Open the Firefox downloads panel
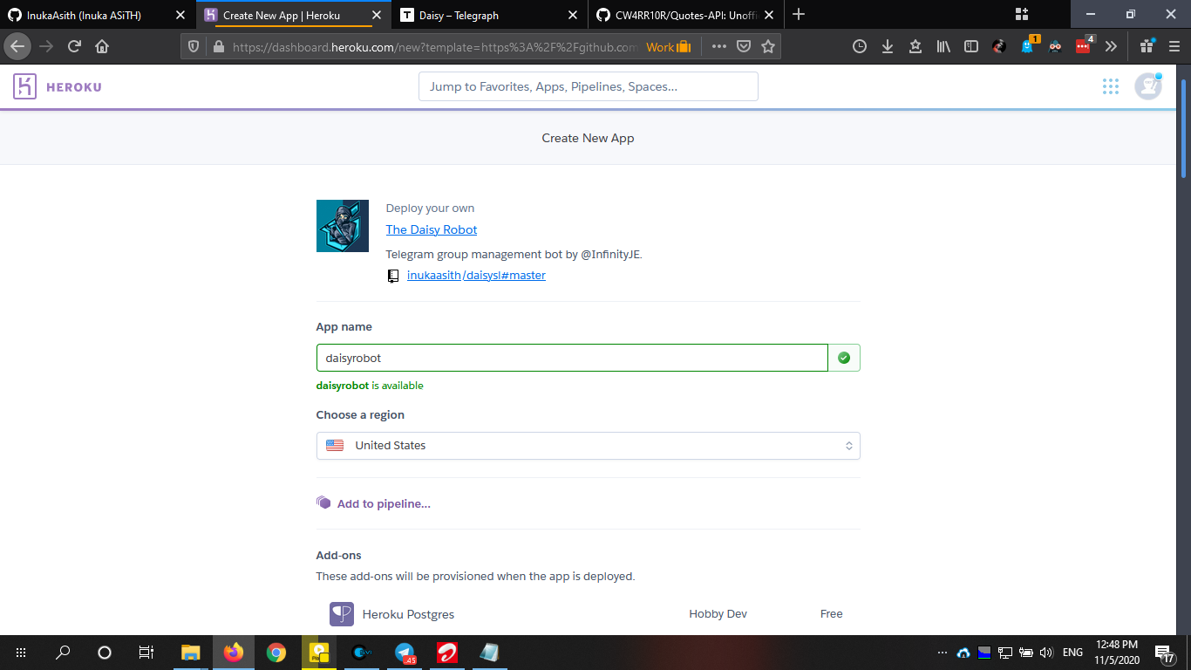The height and width of the screenshot is (670, 1191). pos(888,46)
